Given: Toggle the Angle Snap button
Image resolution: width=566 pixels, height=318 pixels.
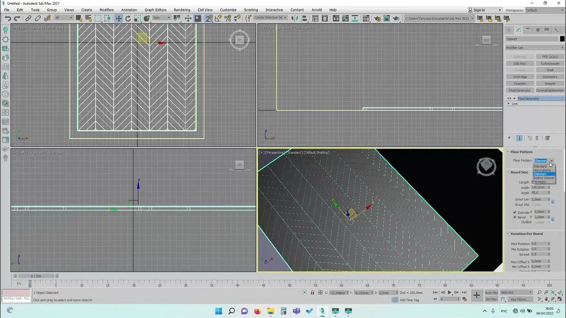Looking at the screenshot, I should coord(218,18).
